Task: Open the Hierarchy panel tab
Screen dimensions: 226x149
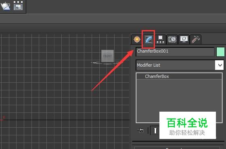Action: (160, 39)
